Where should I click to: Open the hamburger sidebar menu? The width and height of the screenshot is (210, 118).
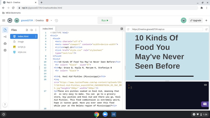4,20
